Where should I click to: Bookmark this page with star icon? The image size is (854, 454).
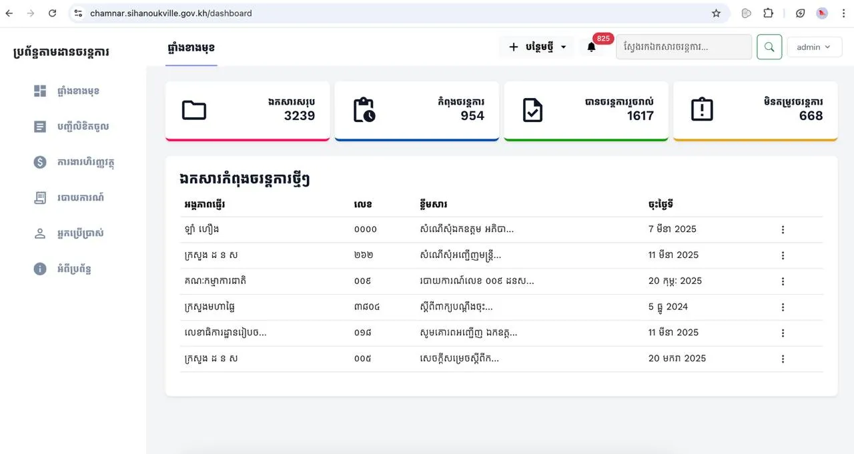click(716, 13)
